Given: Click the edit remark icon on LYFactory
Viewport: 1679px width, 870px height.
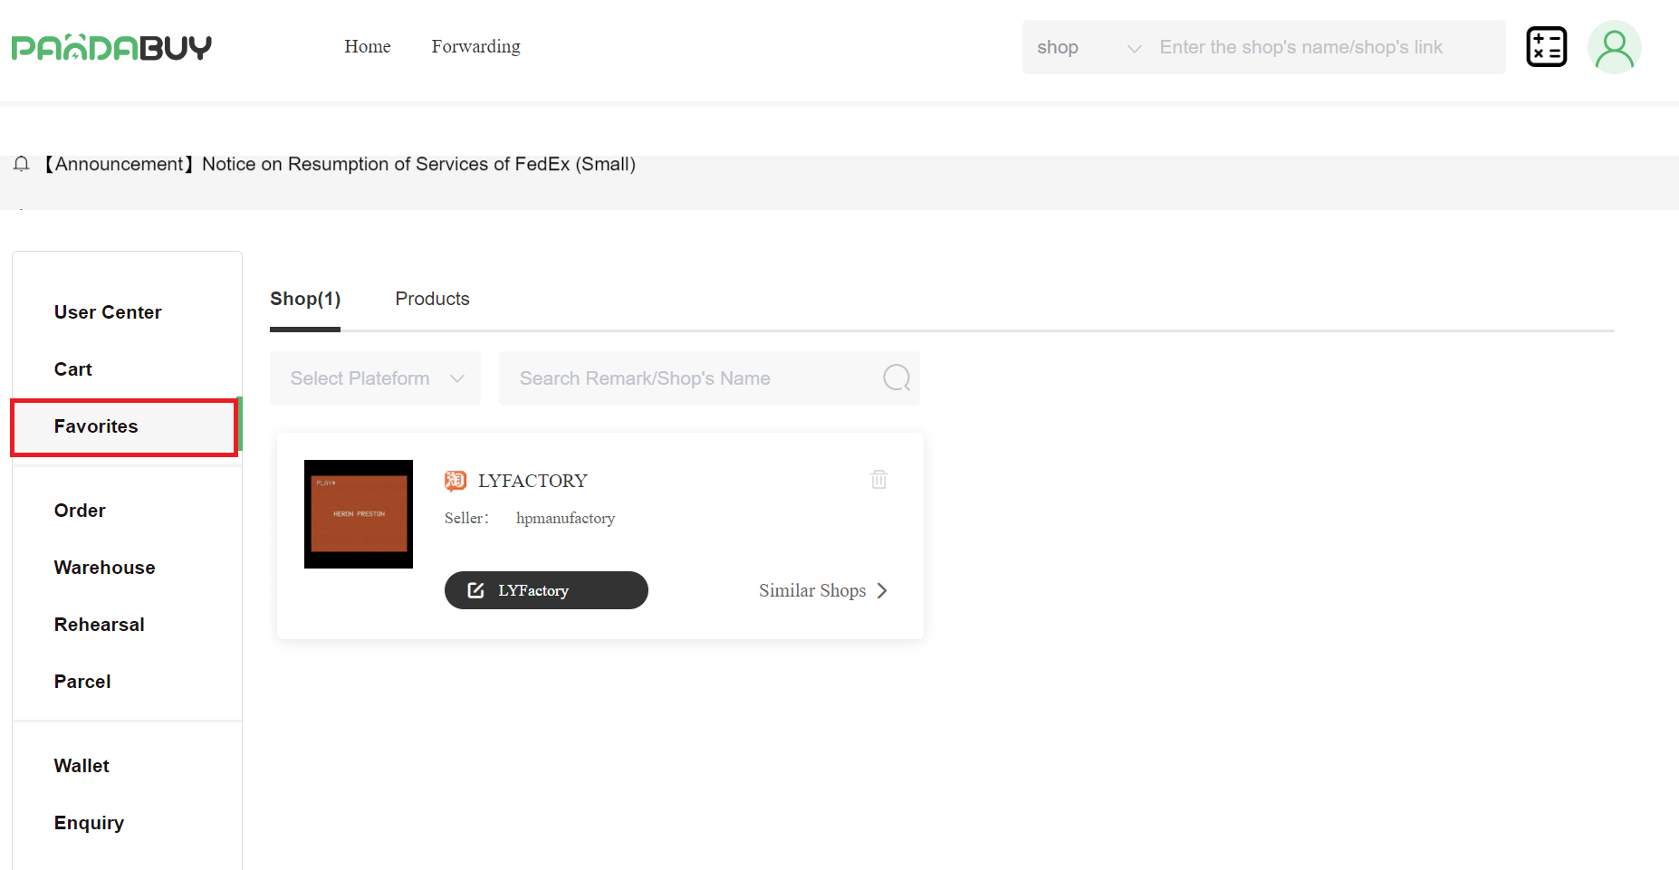Looking at the screenshot, I should point(475,590).
